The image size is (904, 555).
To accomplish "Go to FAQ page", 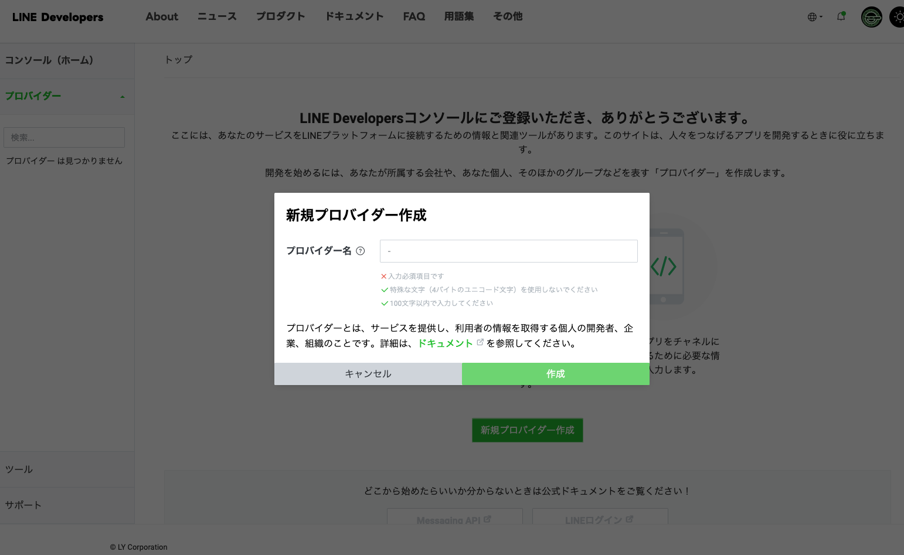I will pyautogui.click(x=414, y=16).
